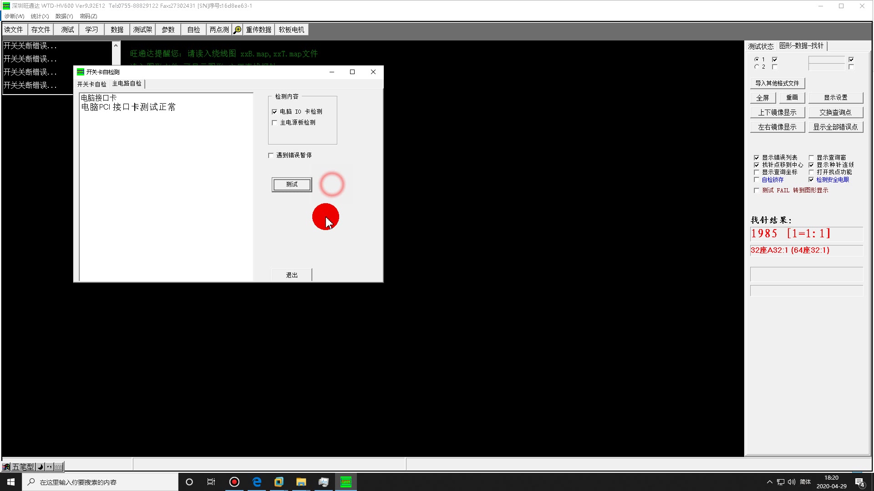
Task: Open the 诊断(W) menu
Action: (14, 16)
